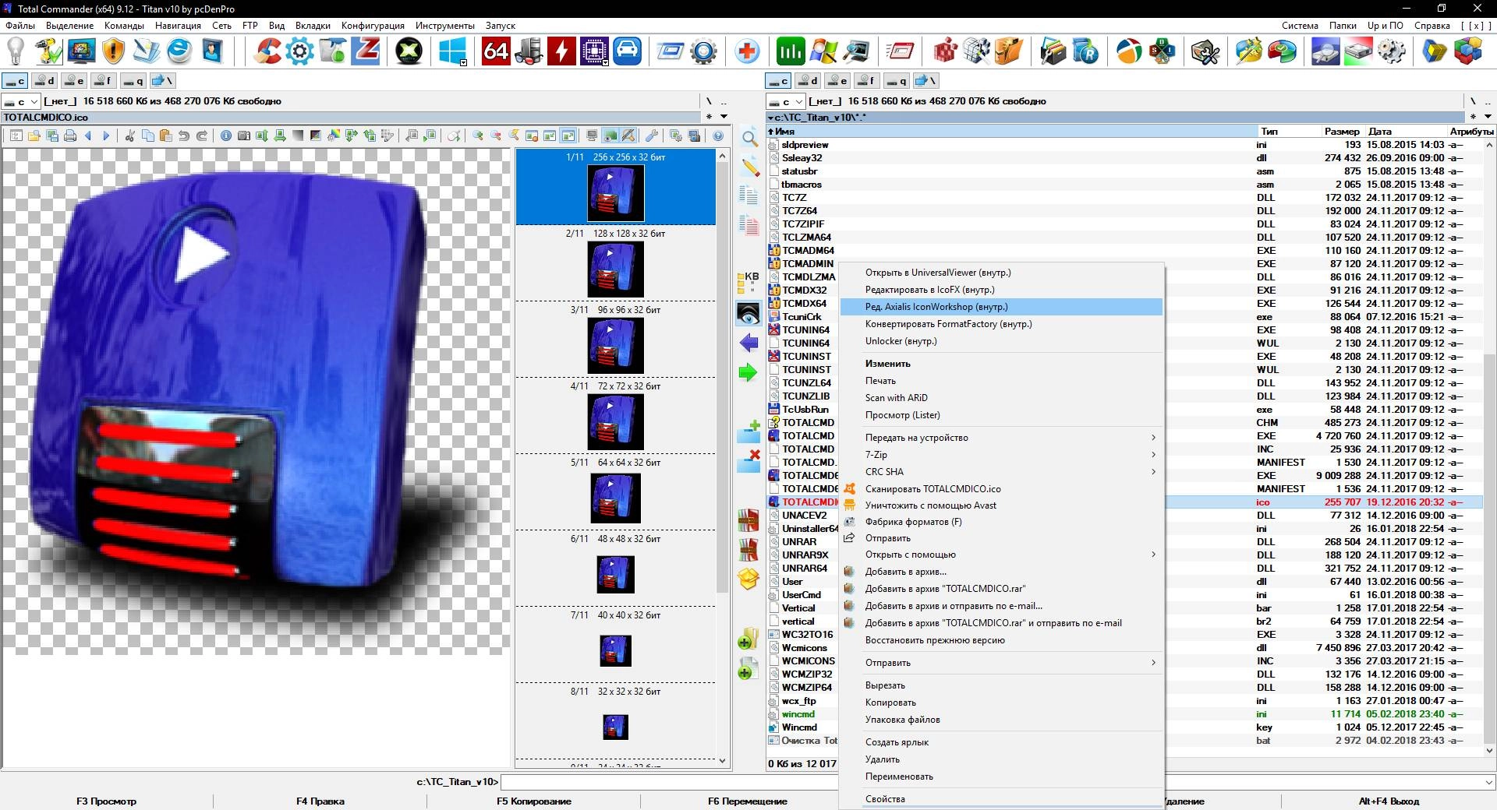Launch CCleaner from the top toolbar
Viewport: 1497px width, 810px height.
pos(268,52)
